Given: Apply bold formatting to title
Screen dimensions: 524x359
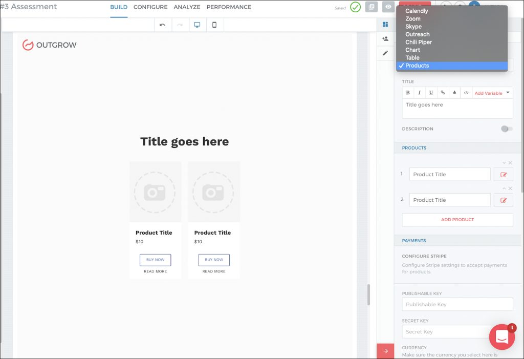Looking at the screenshot, I should pyautogui.click(x=408, y=93).
